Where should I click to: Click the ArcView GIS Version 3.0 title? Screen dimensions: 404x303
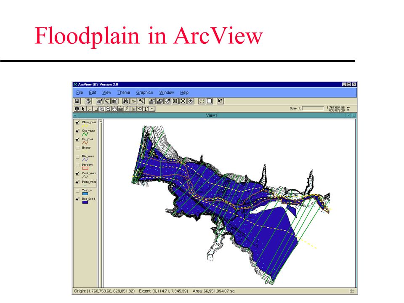pyautogui.click(x=98, y=85)
